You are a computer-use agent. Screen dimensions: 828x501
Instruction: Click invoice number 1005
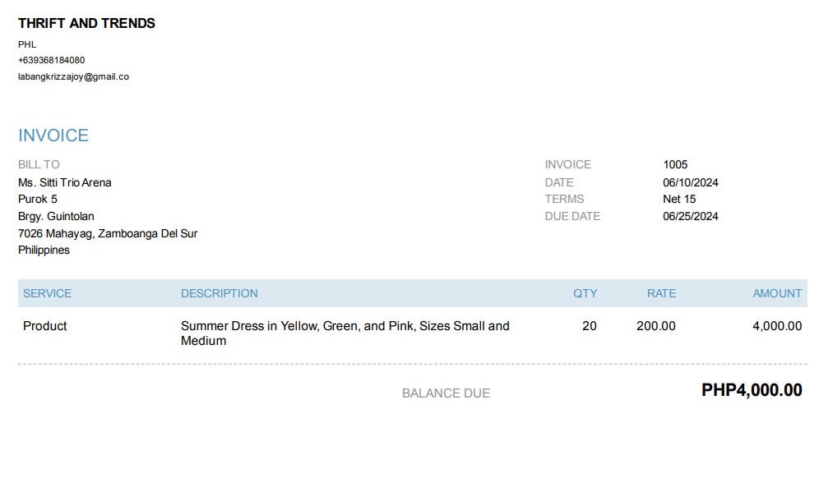(x=675, y=164)
